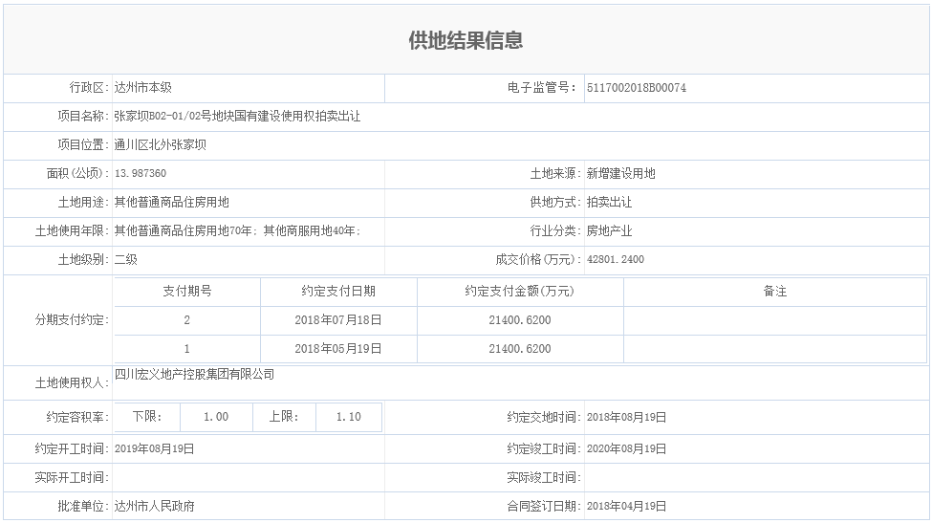Click the 项目名称 label
Viewport: 932px width, 523px height.
coord(83,117)
